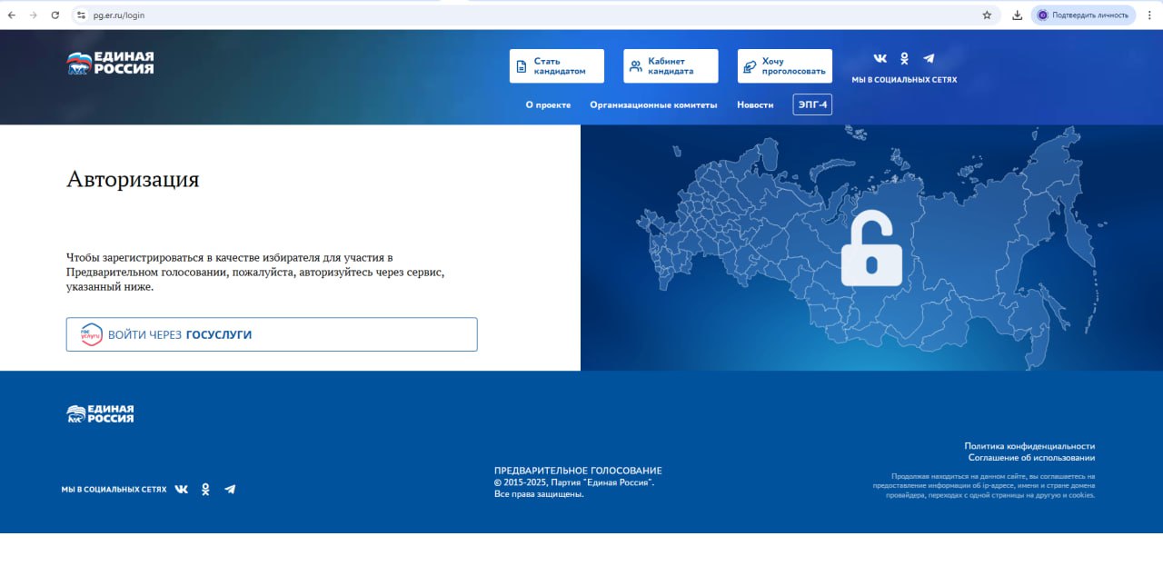The width and height of the screenshot is (1163, 566).
Task: Click the ПРЕДВАРИТЕЛЬНОЕ ГОЛОСОВАНИЕ footer text
Action: pyautogui.click(x=578, y=471)
